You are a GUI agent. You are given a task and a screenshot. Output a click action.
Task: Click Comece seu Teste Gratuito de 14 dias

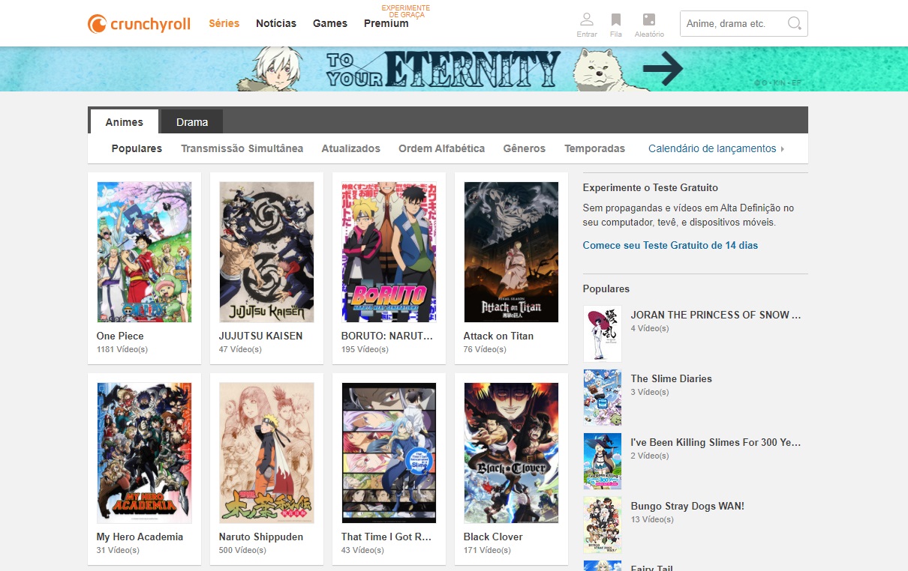point(671,245)
